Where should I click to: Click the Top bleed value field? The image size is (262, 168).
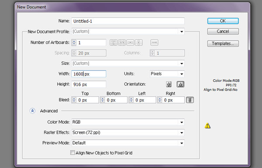click(88, 100)
